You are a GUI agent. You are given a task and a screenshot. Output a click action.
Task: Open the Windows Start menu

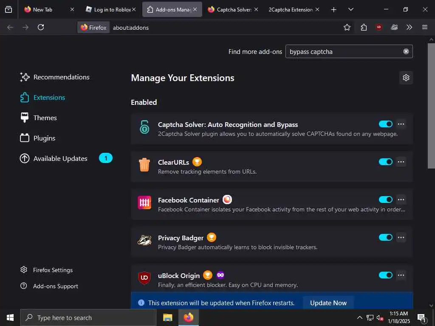pyautogui.click(x=10, y=318)
